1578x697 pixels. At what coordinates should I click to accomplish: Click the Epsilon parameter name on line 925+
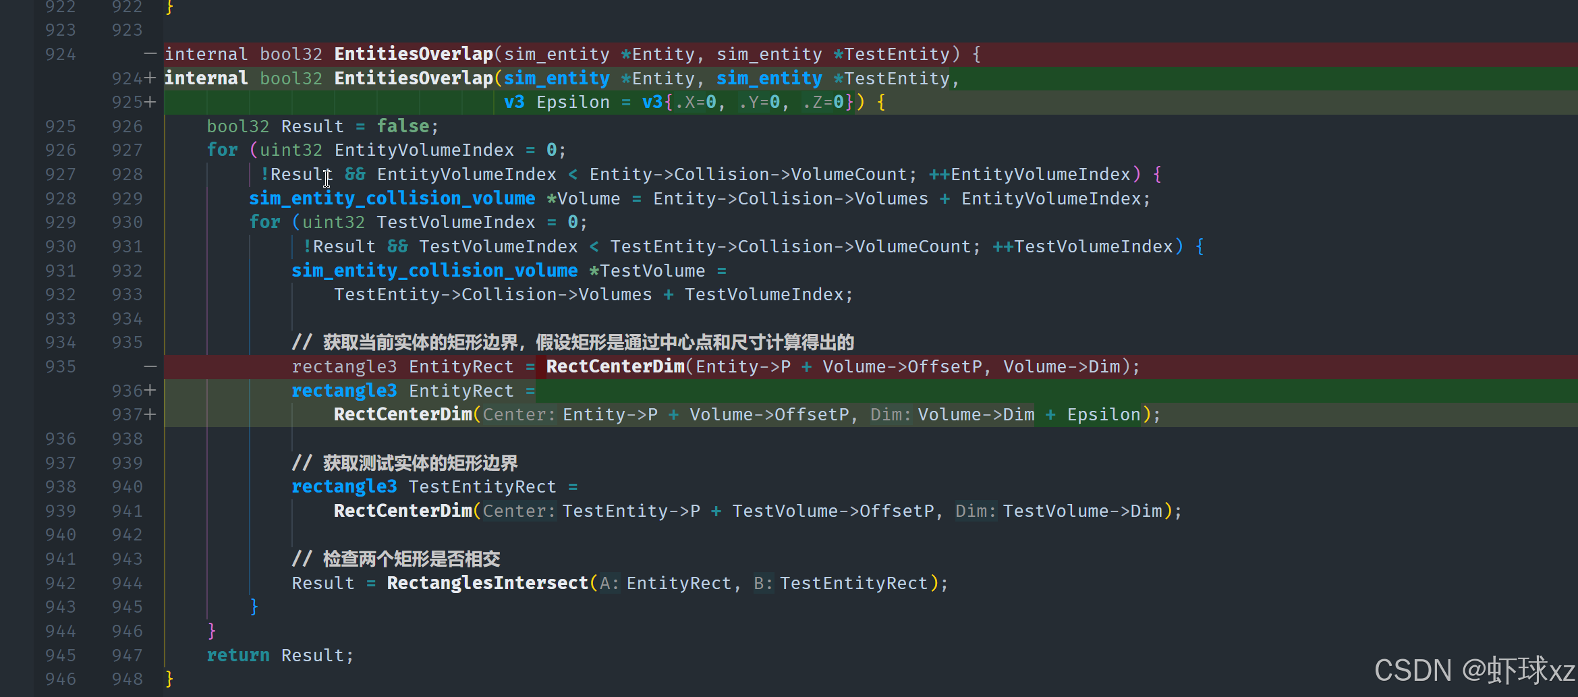[x=573, y=103]
